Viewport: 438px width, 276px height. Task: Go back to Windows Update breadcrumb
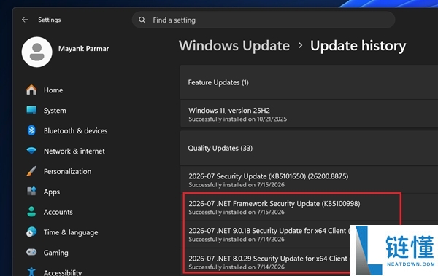[234, 45]
